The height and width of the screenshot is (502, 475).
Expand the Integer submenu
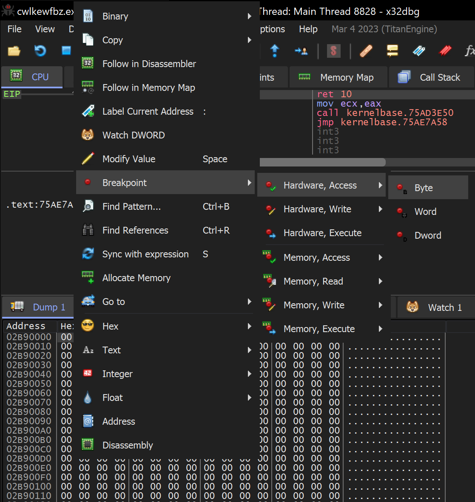point(250,373)
